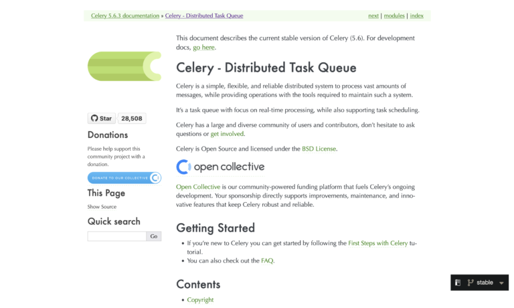The image size is (514, 308).
Task: Open the modules index link
Action: pos(394,16)
